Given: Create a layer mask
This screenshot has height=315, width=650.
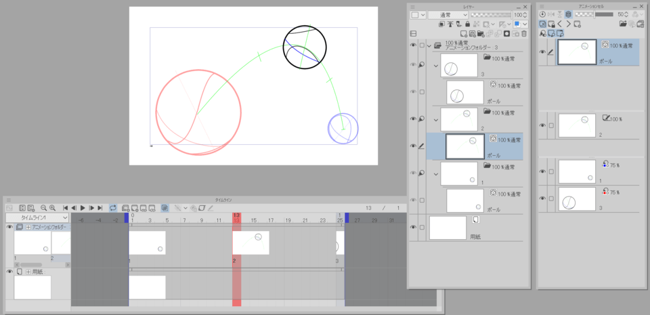Looking at the screenshot, I should [x=506, y=34].
